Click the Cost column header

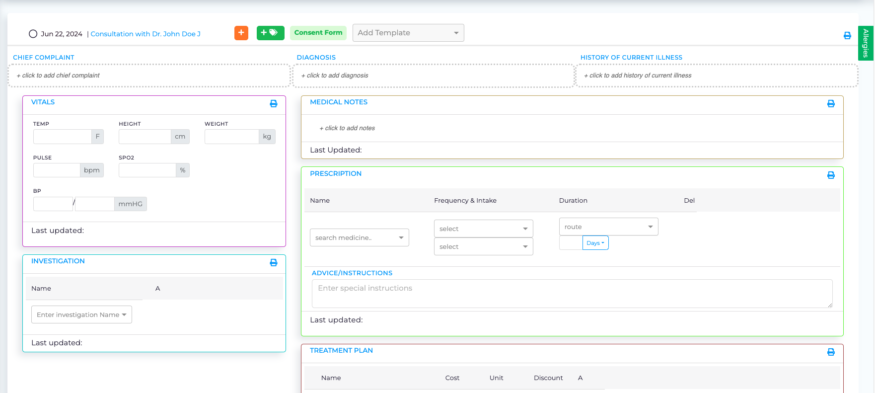(x=452, y=378)
